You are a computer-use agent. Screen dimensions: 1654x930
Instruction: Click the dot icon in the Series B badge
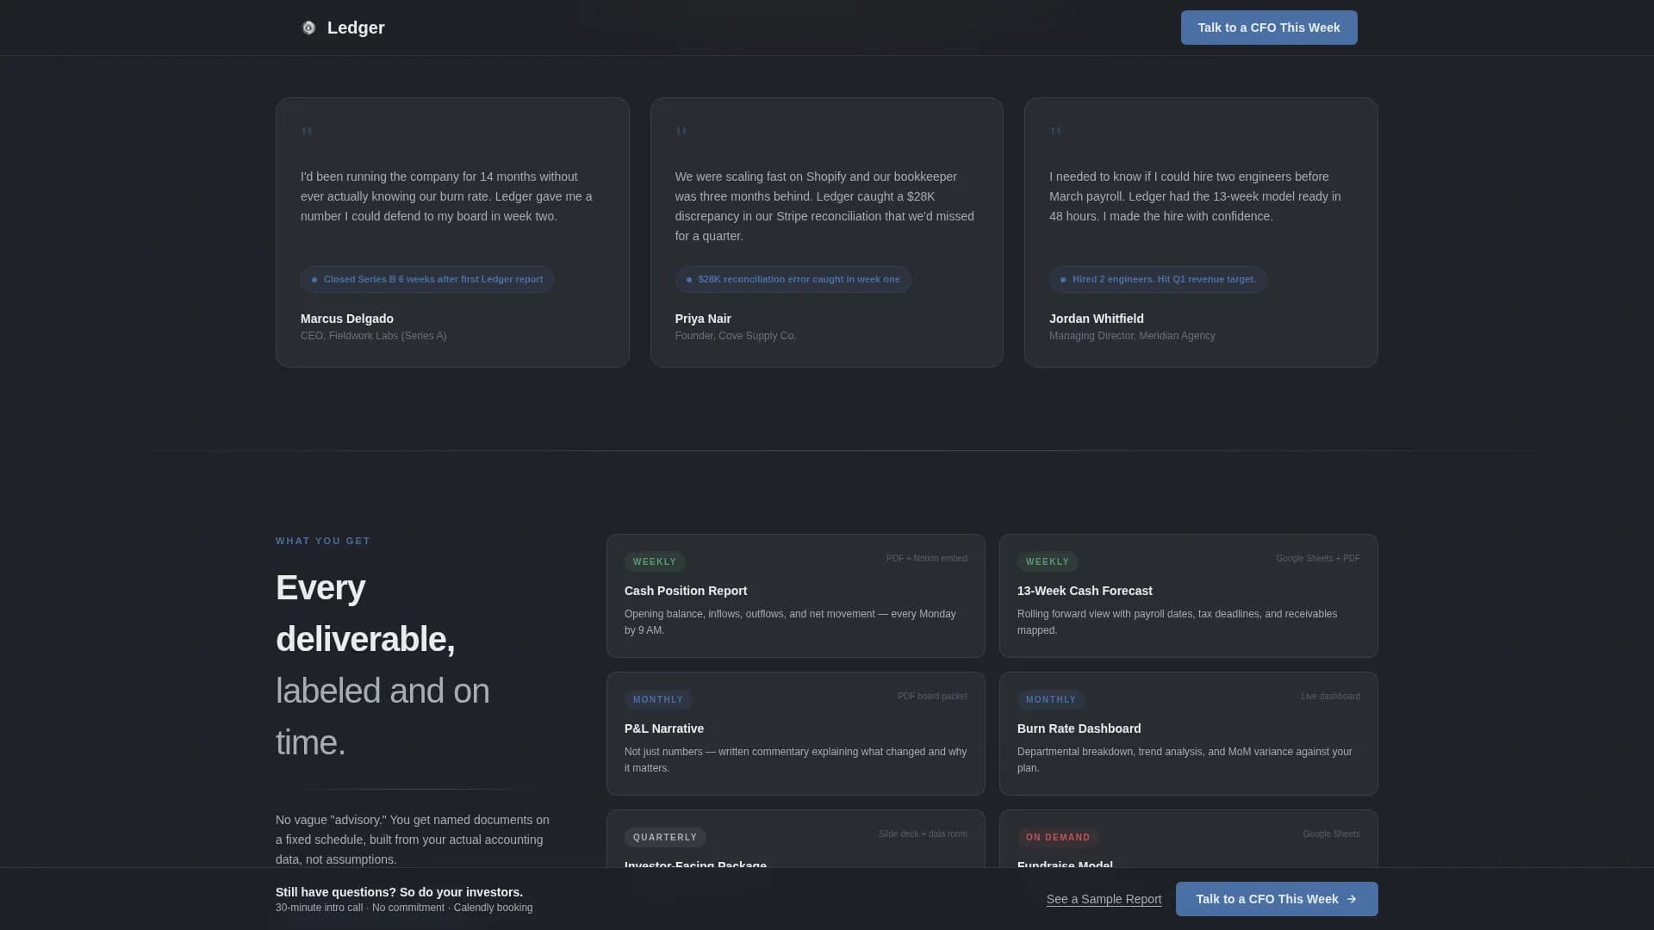pyautogui.click(x=315, y=279)
